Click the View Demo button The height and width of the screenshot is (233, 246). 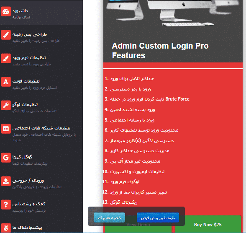pyautogui.click(x=138, y=225)
